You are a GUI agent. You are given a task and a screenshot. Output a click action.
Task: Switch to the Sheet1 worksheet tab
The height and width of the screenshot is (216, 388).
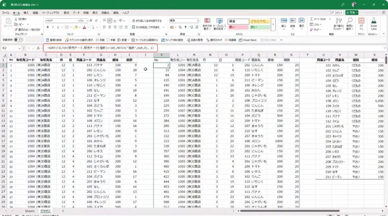pos(30,211)
